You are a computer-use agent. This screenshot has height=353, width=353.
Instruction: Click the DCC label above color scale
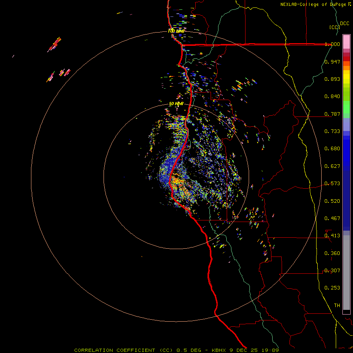coord(344,24)
